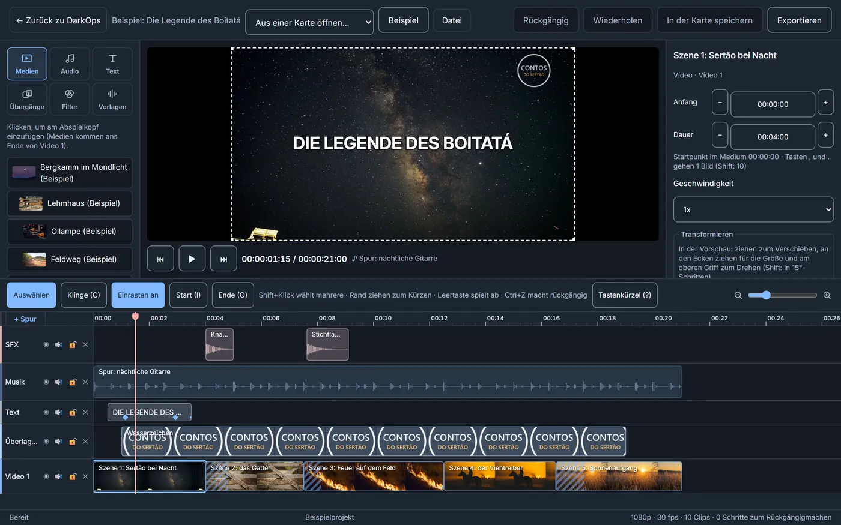Mute the Musik track with its speaker icon
The width and height of the screenshot is (841, 525).
tap(59, 382)
